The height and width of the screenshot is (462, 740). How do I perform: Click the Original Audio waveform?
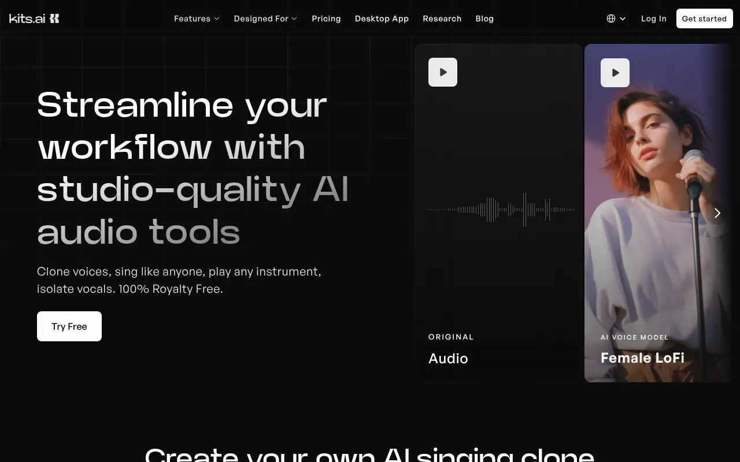pos(501,210)
